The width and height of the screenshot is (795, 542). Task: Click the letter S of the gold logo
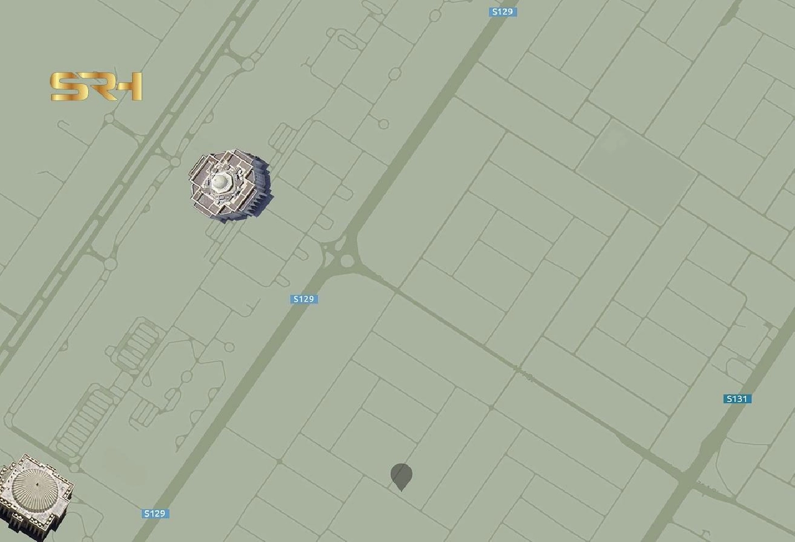click(x=67, y=87)
